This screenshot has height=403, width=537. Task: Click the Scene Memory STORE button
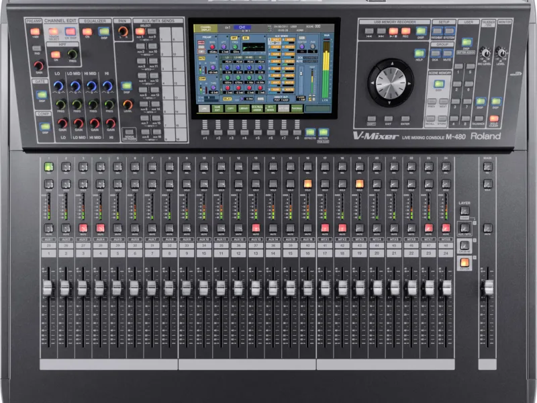click(442, 119)
